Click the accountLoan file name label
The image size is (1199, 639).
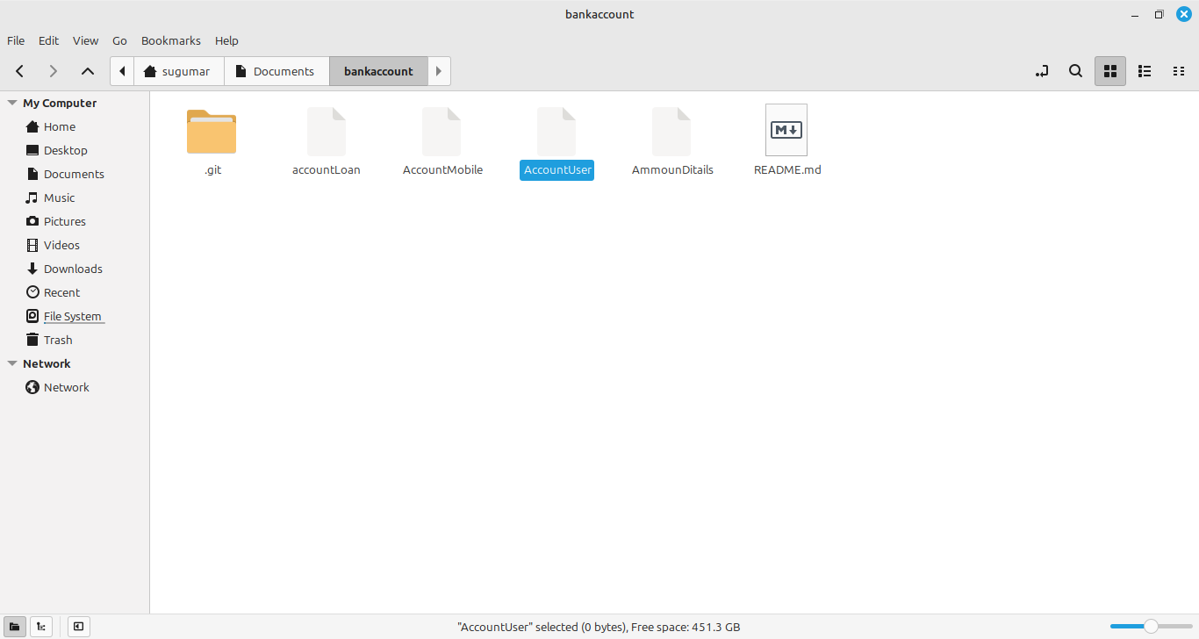[327, 170]
